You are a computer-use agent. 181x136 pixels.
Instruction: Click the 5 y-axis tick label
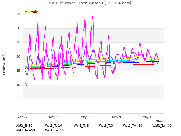pos(19,99)
